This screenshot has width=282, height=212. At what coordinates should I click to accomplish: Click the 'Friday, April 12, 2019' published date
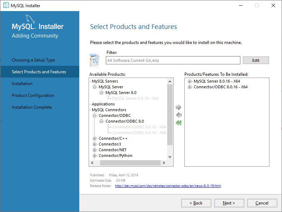coord(123,175)
